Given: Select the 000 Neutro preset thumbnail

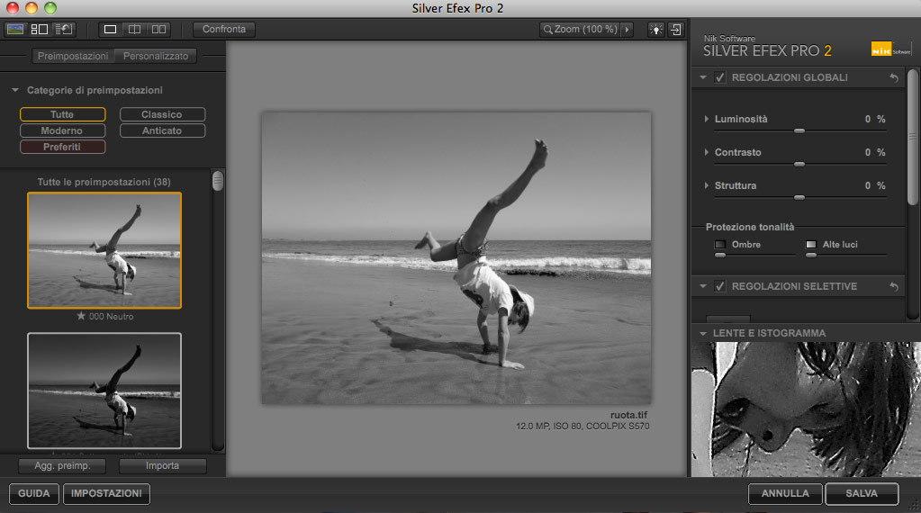Looking at the screenshot, I should click(104, 250).
